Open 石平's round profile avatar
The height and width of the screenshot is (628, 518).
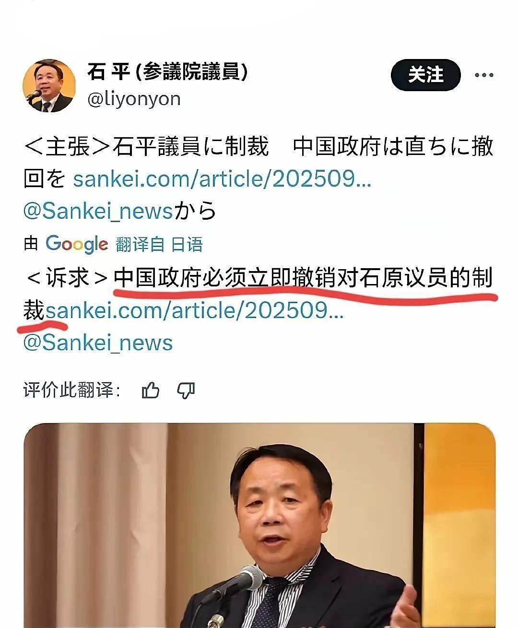tap(49, 87)
